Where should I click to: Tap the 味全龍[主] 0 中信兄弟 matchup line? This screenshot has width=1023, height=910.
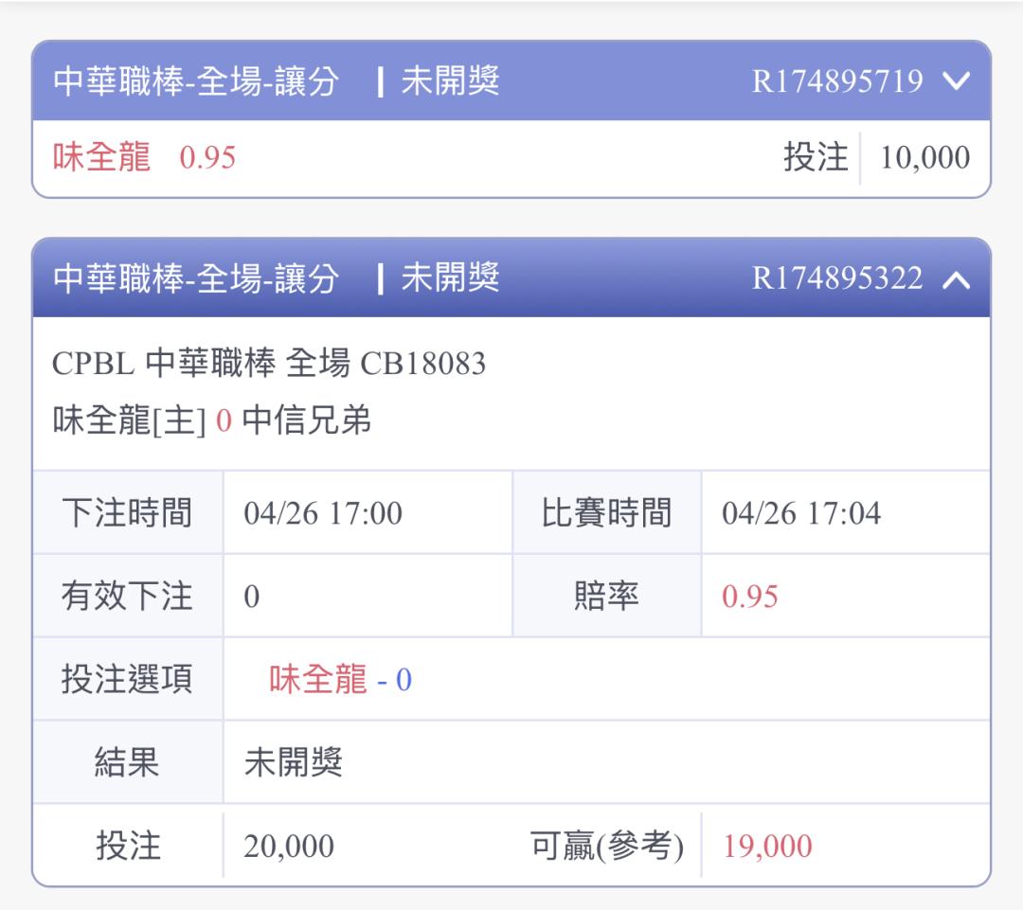click(x=211, y=421)
